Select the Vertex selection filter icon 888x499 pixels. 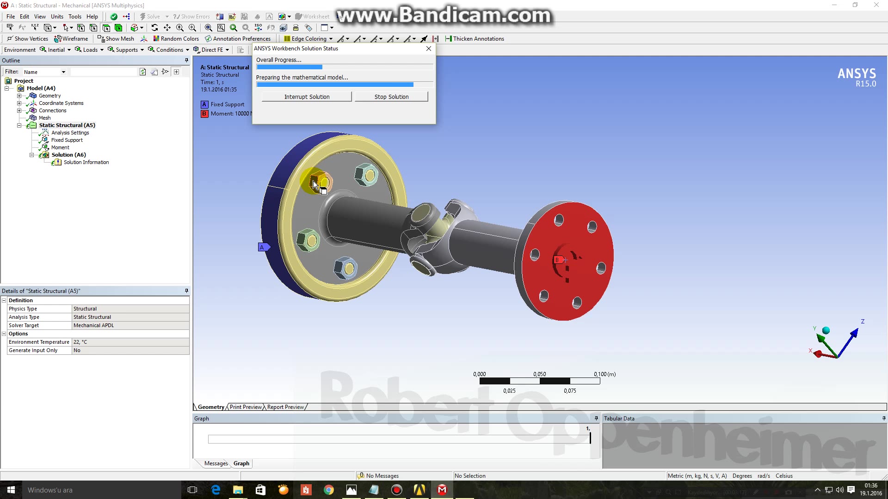pos(81,28)
